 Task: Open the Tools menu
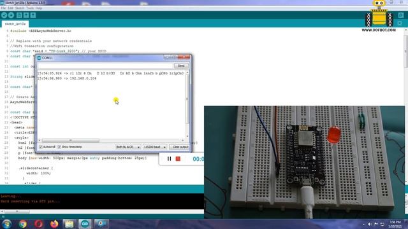click(x=30, y=8)
